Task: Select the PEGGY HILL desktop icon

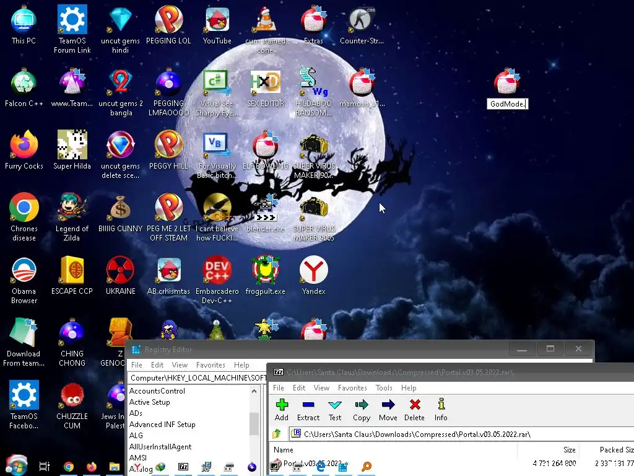Action: coord(168,150)
